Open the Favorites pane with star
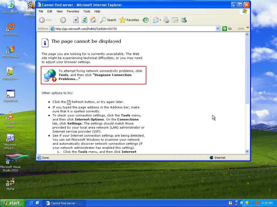 (129, 20)
